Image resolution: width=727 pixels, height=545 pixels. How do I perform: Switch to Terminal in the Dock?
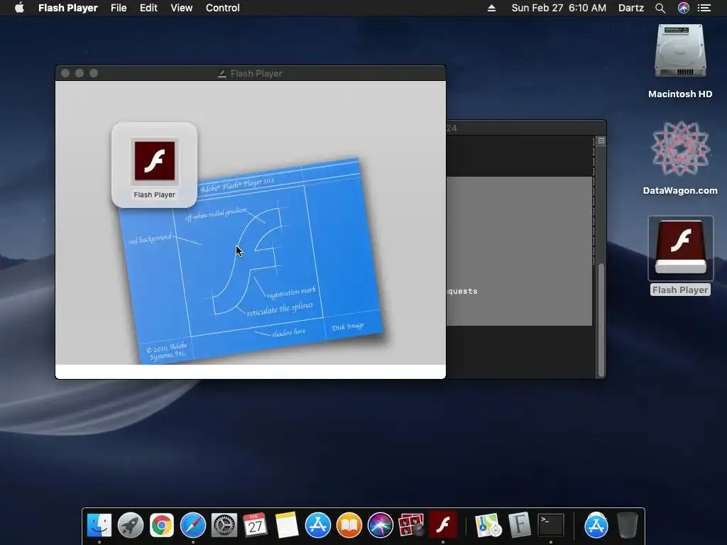pyautogui.click(x=550, y=525)
